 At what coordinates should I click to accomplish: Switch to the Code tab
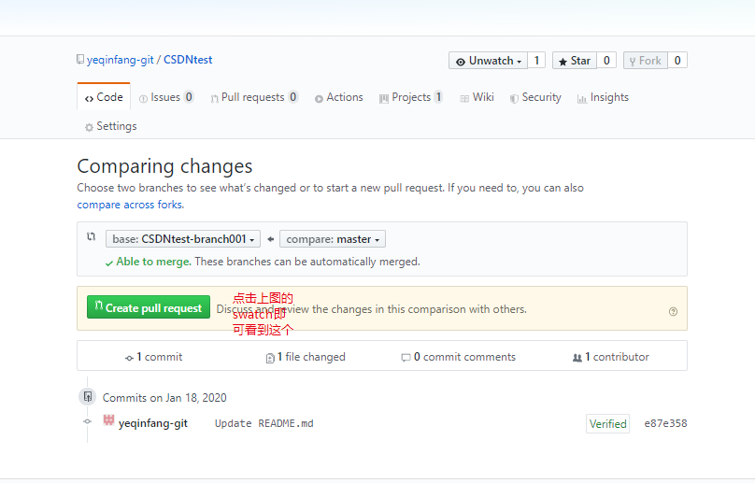click(x=104, y=97)
